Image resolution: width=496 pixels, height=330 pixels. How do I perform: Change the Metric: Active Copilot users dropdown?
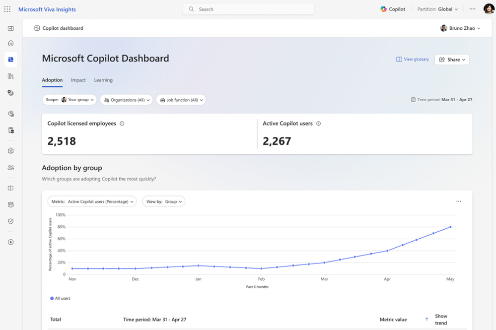[x=92, y=201]
